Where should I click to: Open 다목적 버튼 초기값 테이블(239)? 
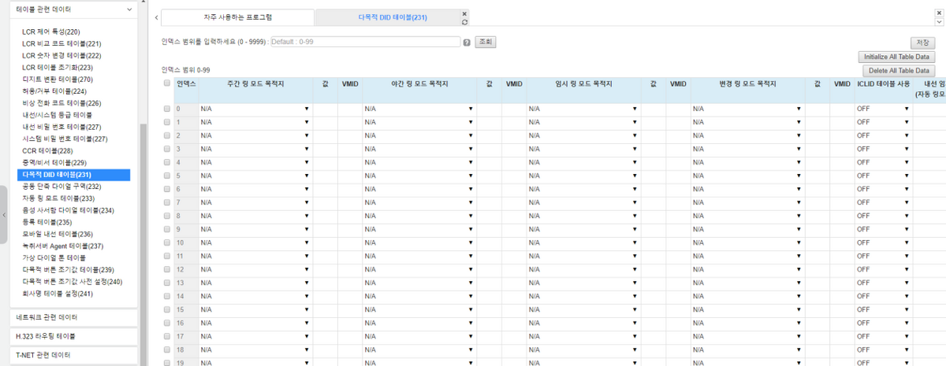(68, 269)
